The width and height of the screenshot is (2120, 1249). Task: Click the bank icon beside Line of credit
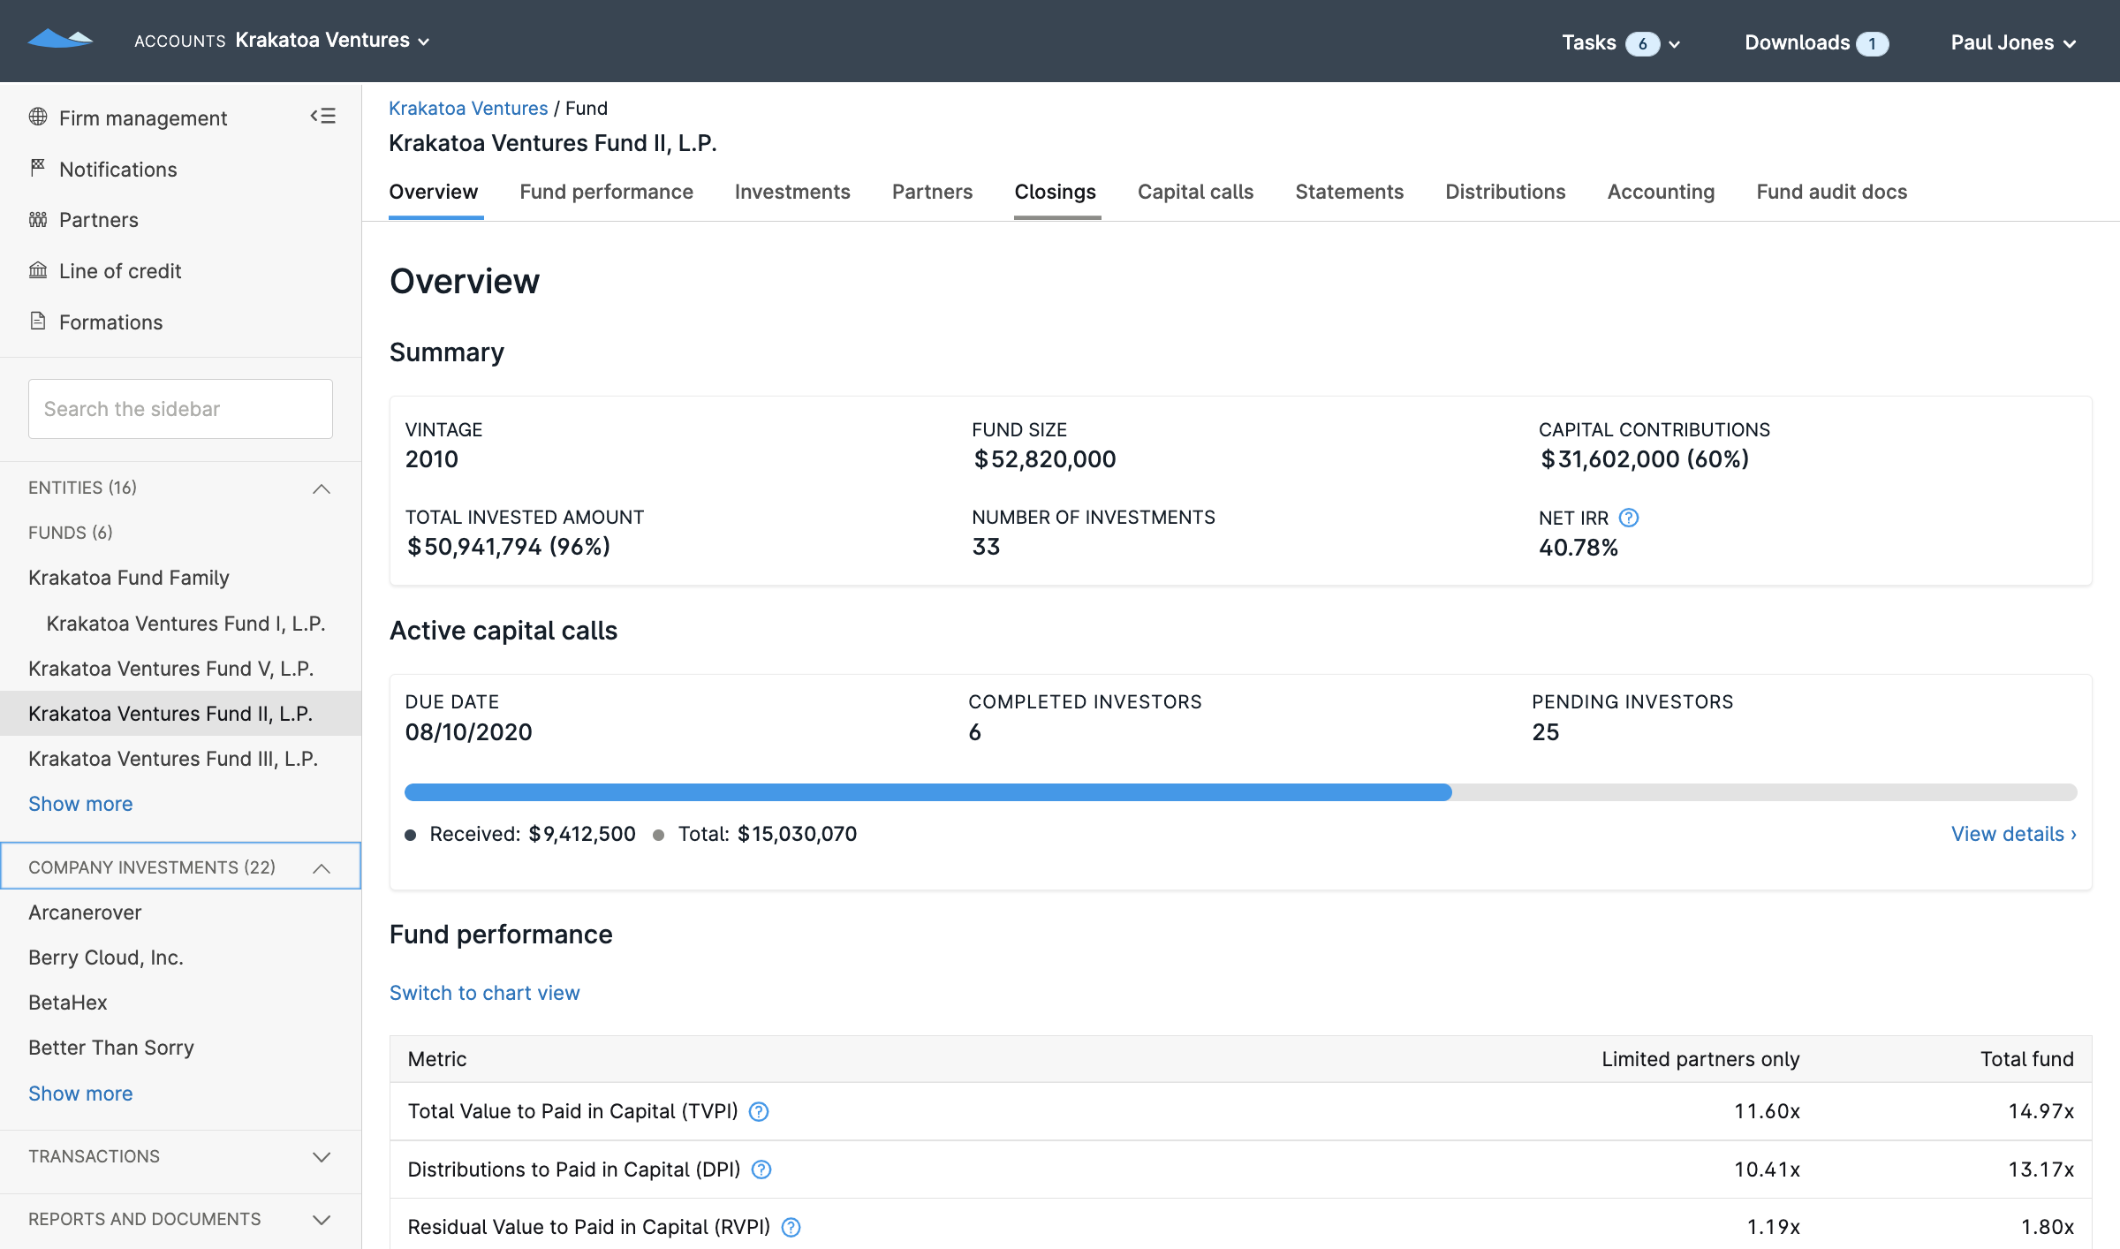pos(38,270)
